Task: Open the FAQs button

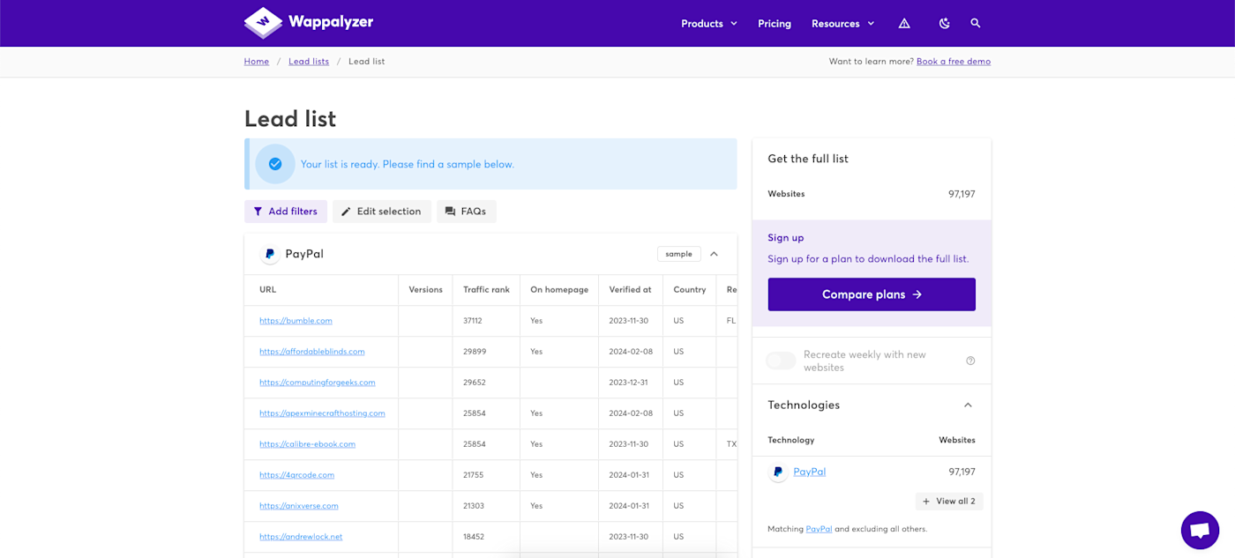Action: 466,212
